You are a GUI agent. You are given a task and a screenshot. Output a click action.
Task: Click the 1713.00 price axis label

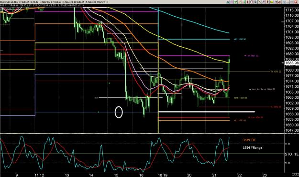pos(292,10)
